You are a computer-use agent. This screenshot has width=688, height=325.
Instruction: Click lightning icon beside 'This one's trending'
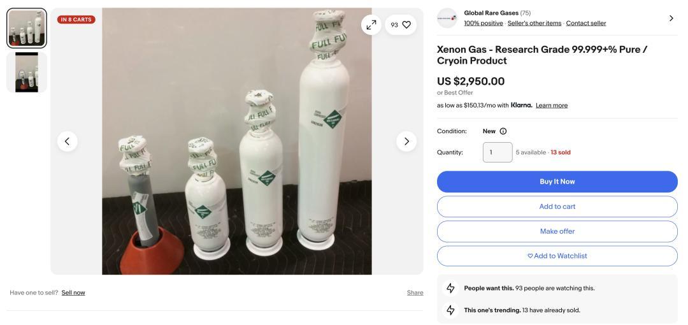coord(451,310)
